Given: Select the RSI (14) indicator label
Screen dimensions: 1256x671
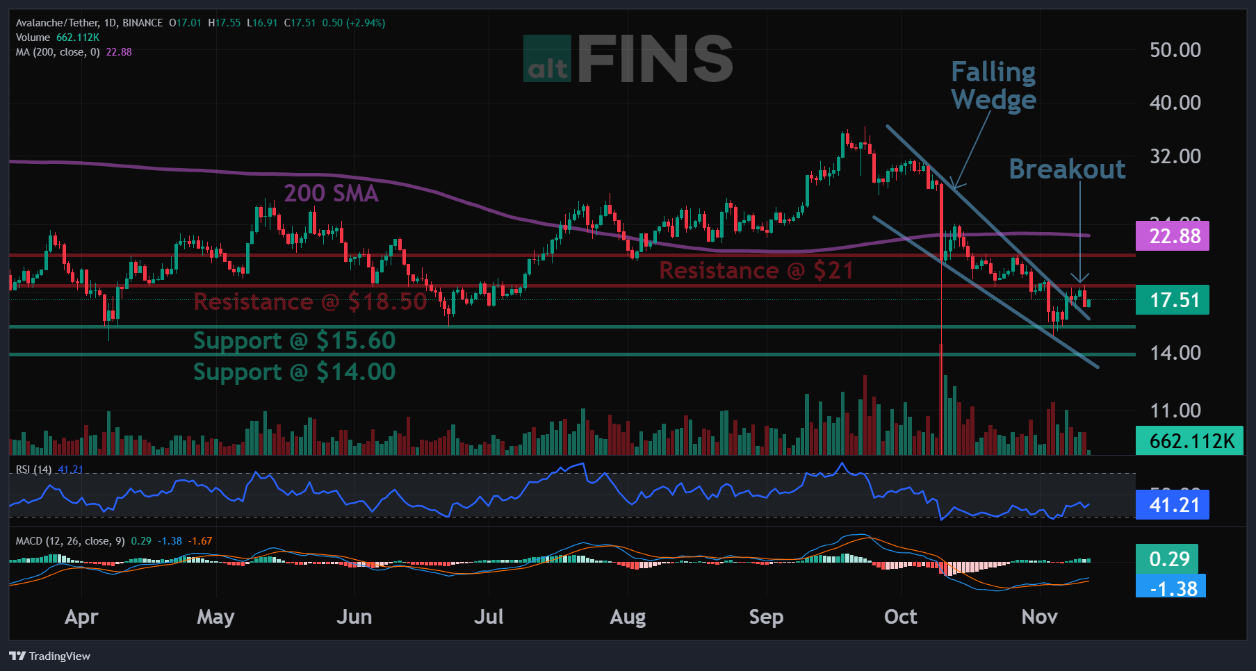Looking at the screenshot, I should pos(33,470).
